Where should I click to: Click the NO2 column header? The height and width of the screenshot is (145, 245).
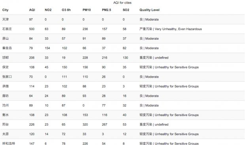coord(48,10)
